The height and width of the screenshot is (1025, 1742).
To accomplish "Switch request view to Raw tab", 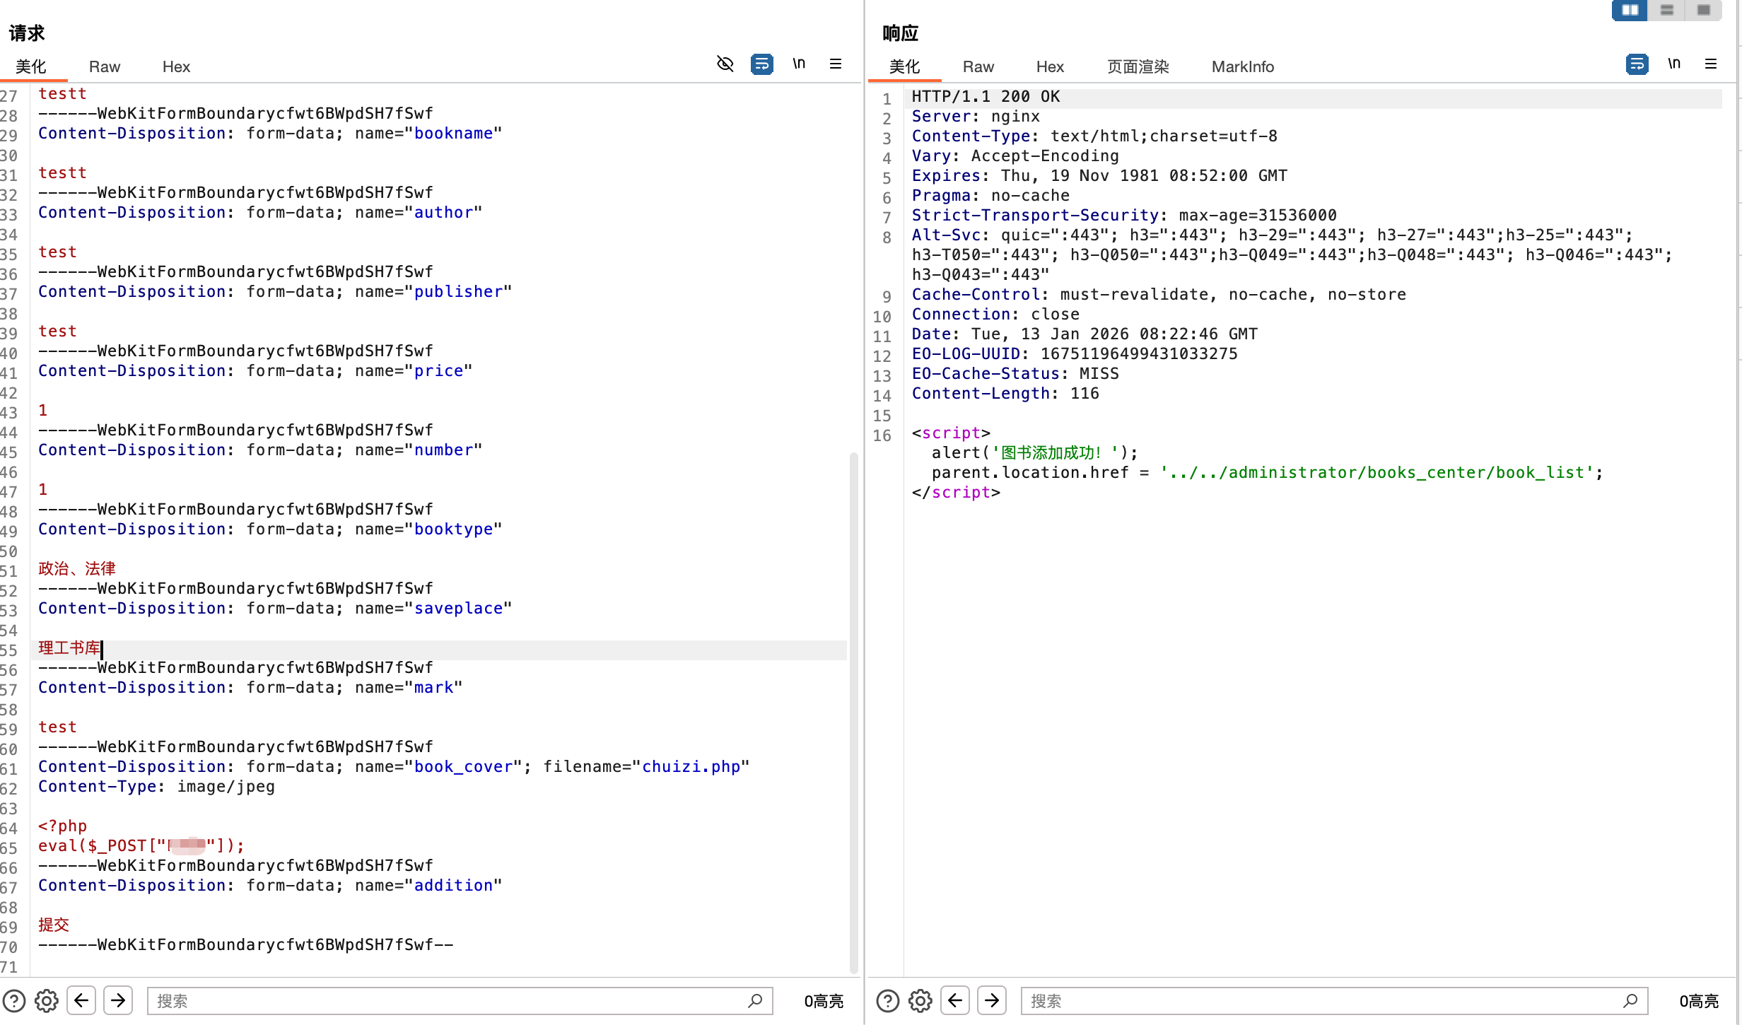I will tap(105, 66).
